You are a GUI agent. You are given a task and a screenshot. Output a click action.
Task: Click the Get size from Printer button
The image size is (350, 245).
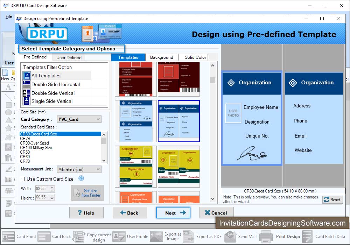point(87,193)
